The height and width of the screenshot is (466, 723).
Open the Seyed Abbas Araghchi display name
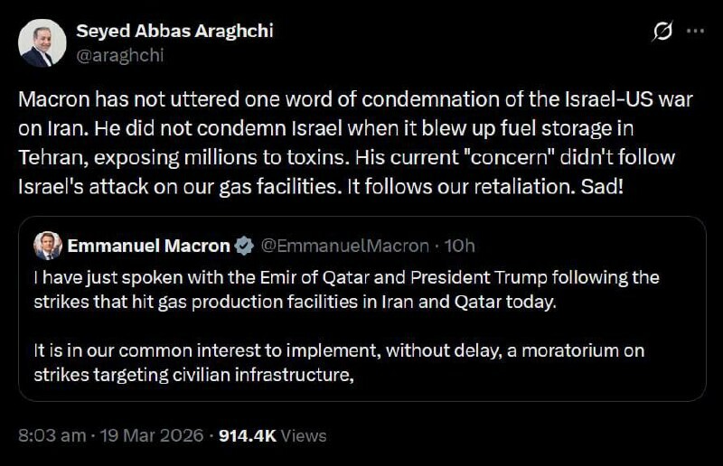tap(174, 31)
